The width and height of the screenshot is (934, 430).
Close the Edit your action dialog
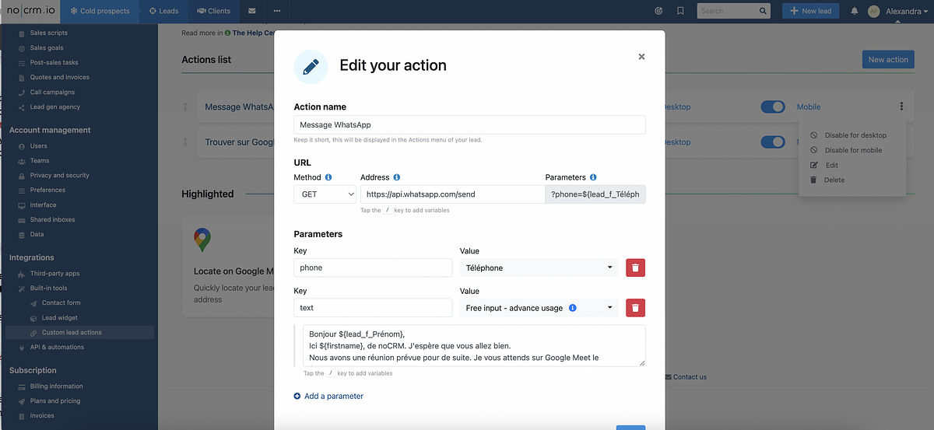coord(641,57)
